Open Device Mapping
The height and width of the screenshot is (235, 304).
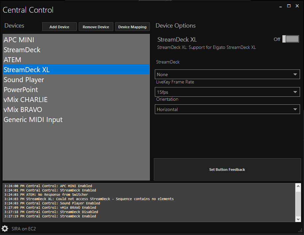(x=133, y=27)
